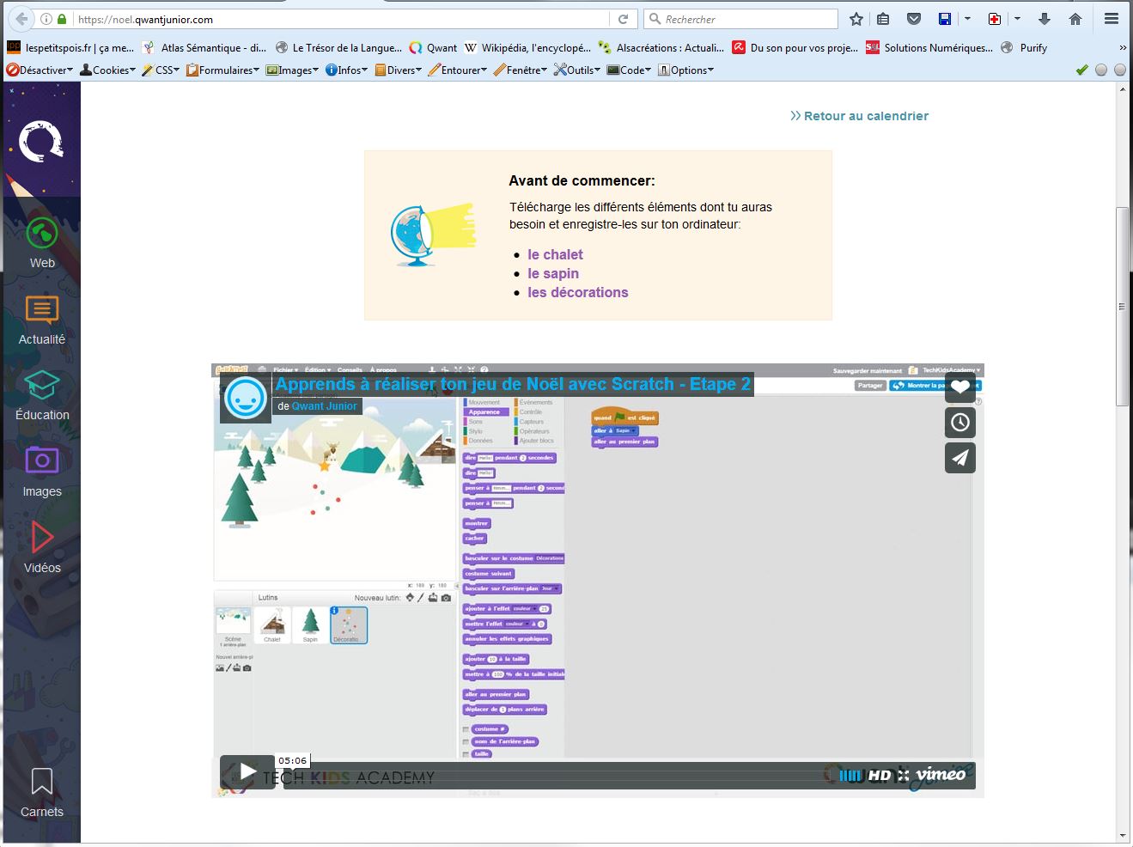
Task: Expand the CSS dropdown
Action: pos(161,70)
